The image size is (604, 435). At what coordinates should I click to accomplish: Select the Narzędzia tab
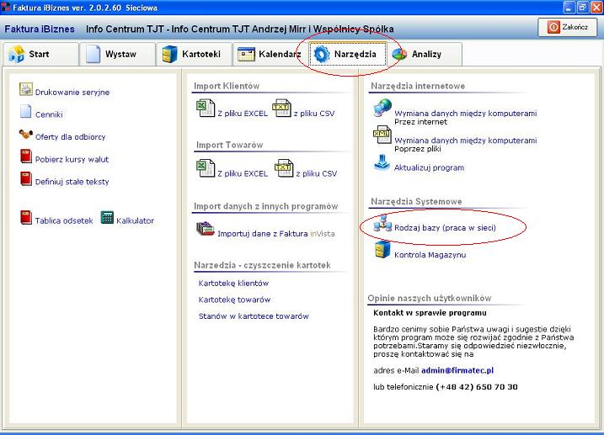(x=347, y=54)
